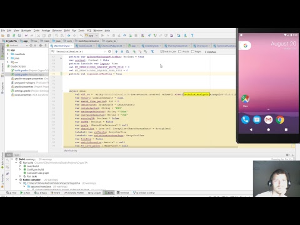Expand the Load build node

[20, 166]
